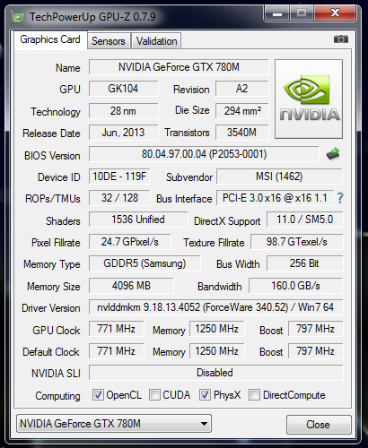Click the BIOS save chip icon
This screenshot has width=368, height=448.
pyautogui.click(x=333, y=154)
